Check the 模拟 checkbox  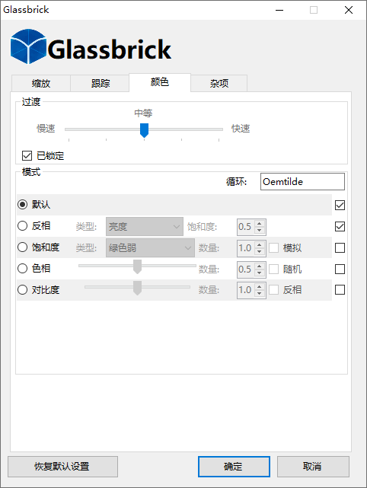tap(273, 248)
